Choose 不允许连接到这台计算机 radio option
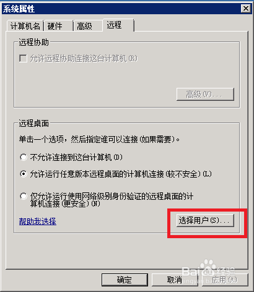This screenshot has height=292, width=254. (x=24, y=157)
